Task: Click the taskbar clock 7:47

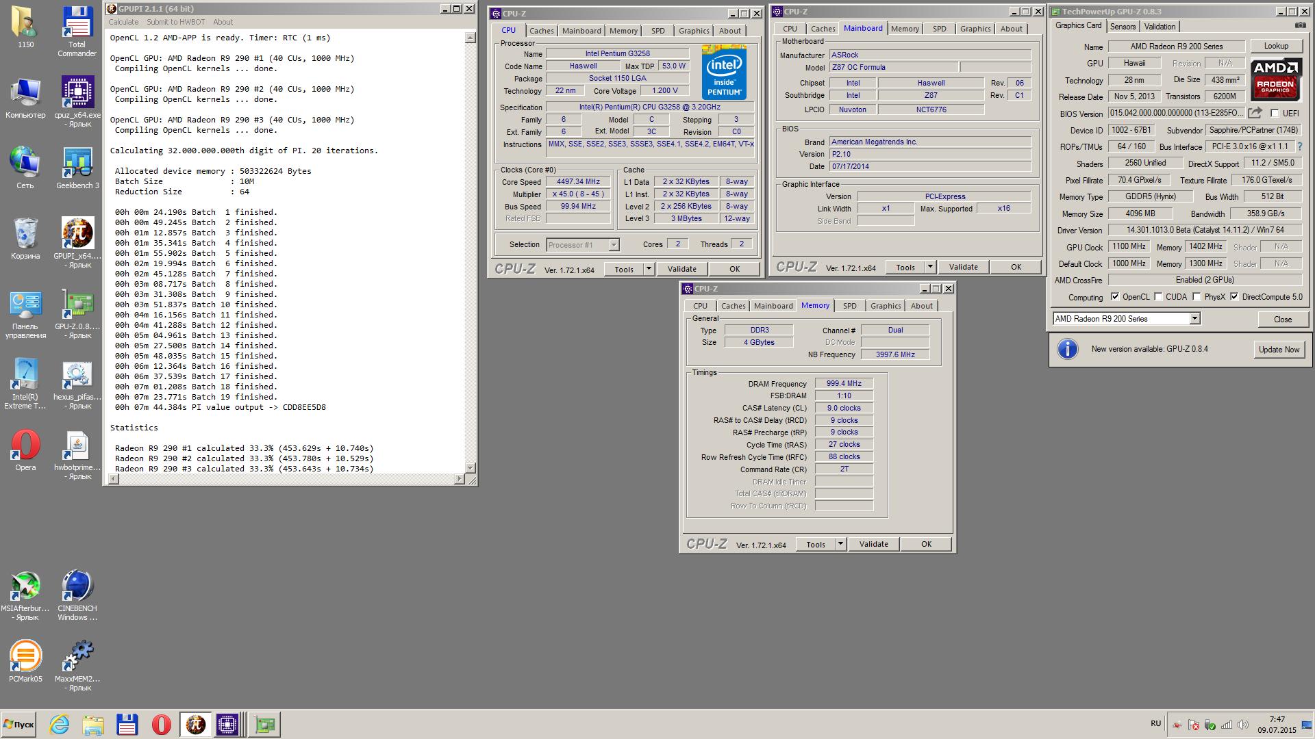Action: (x=1277, y=719)
